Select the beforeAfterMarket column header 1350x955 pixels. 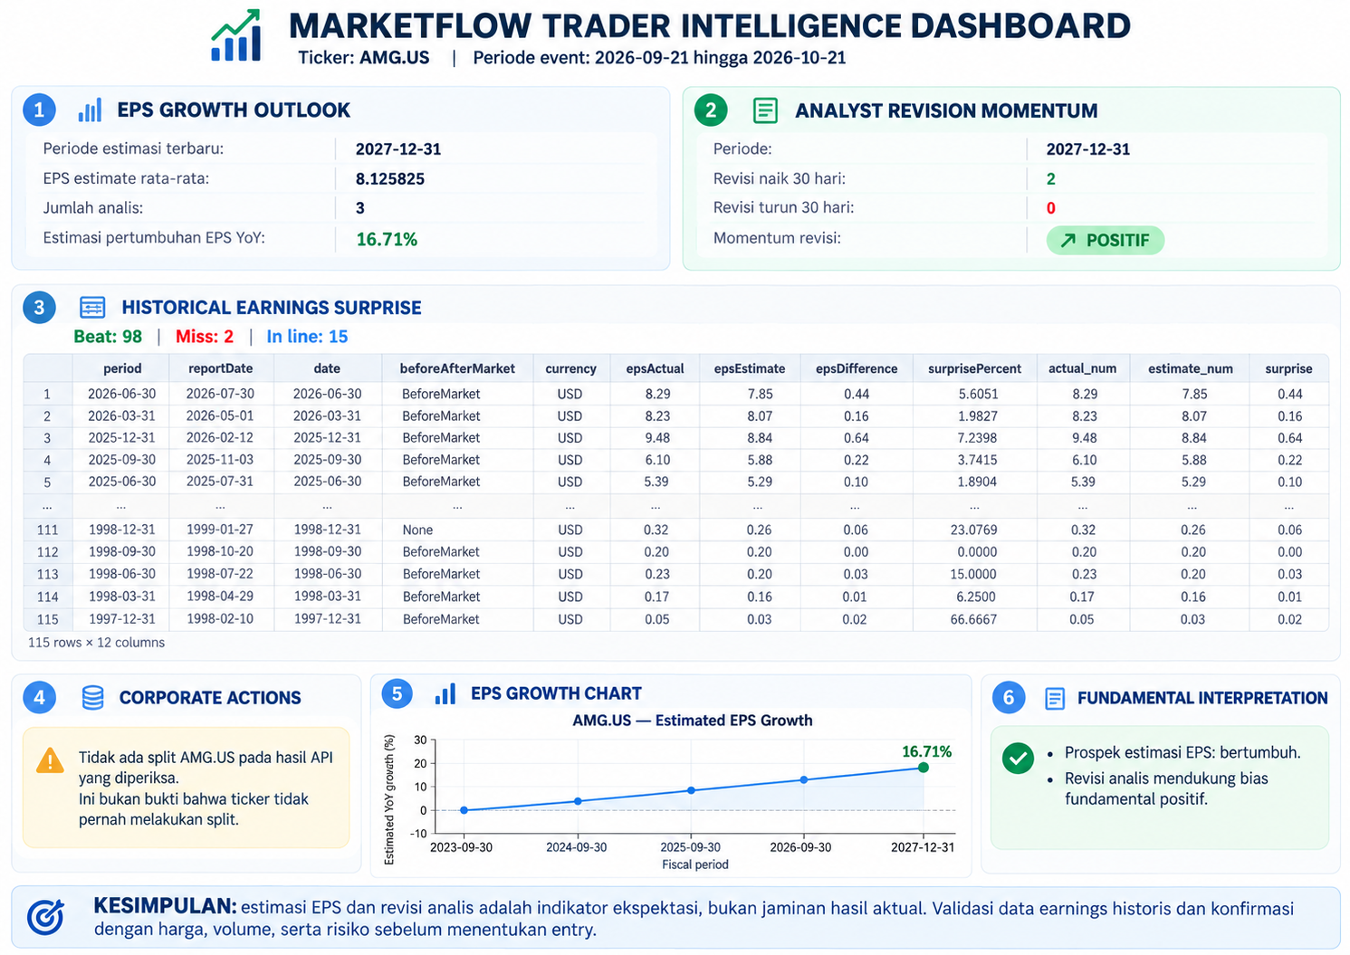pyautogui.click(x=457, y=368)
